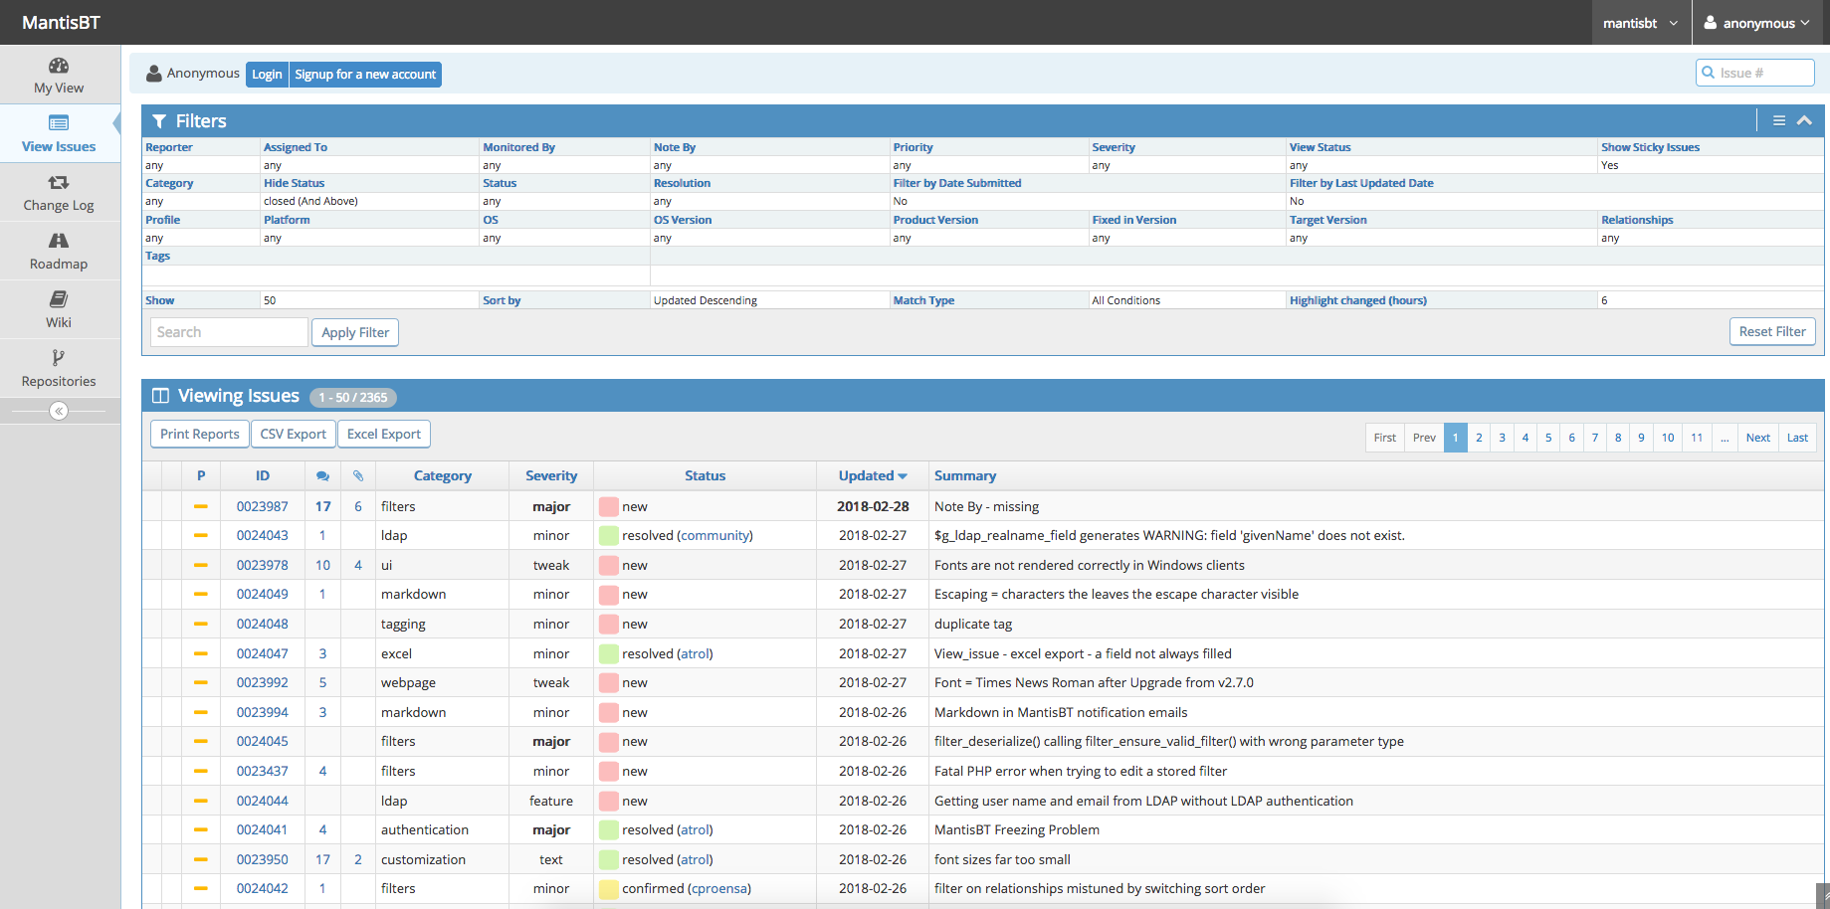This screenshot has width=1830, height=909.
Task: Click the red status swatch of issue 0023987
Action: point(609,506)
